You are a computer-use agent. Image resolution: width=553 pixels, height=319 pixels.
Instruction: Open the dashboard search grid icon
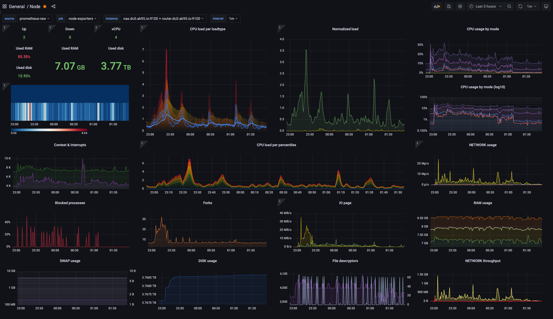4,6
